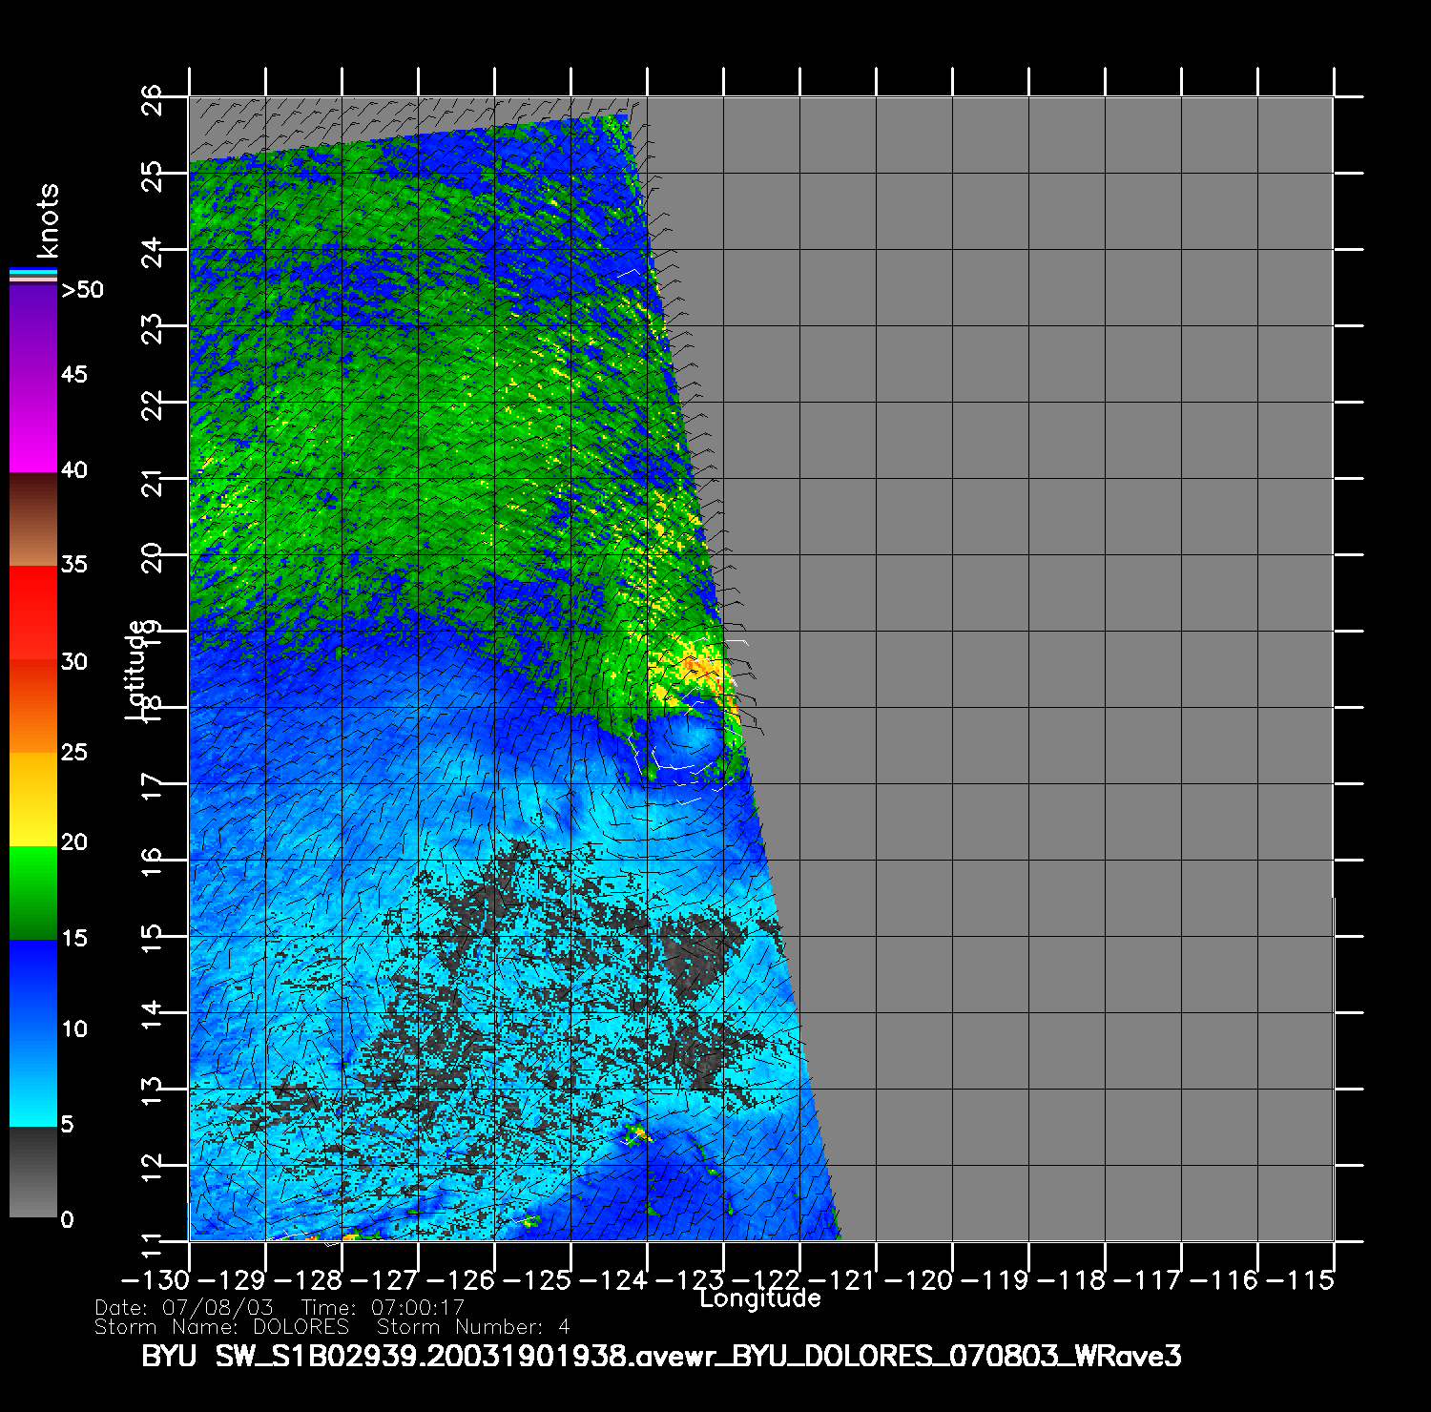
Task: Click the 26 latitude tick label
Action: tap(153, 98)
